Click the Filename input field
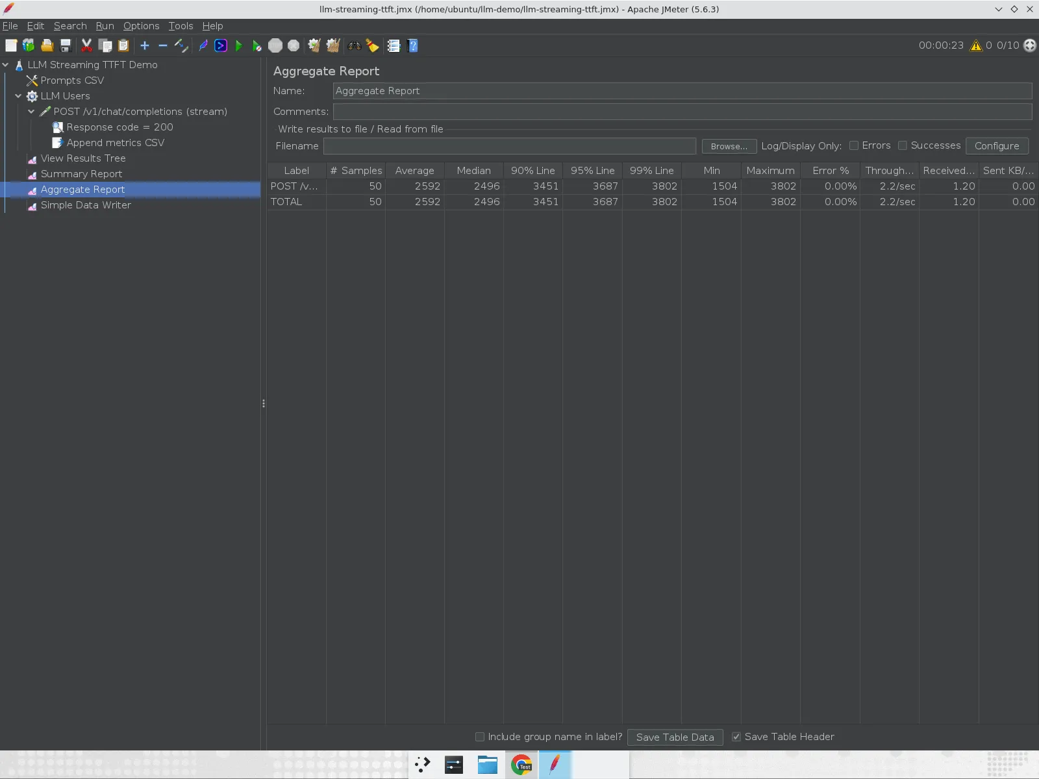1039x779 pixels. (510, 146)
